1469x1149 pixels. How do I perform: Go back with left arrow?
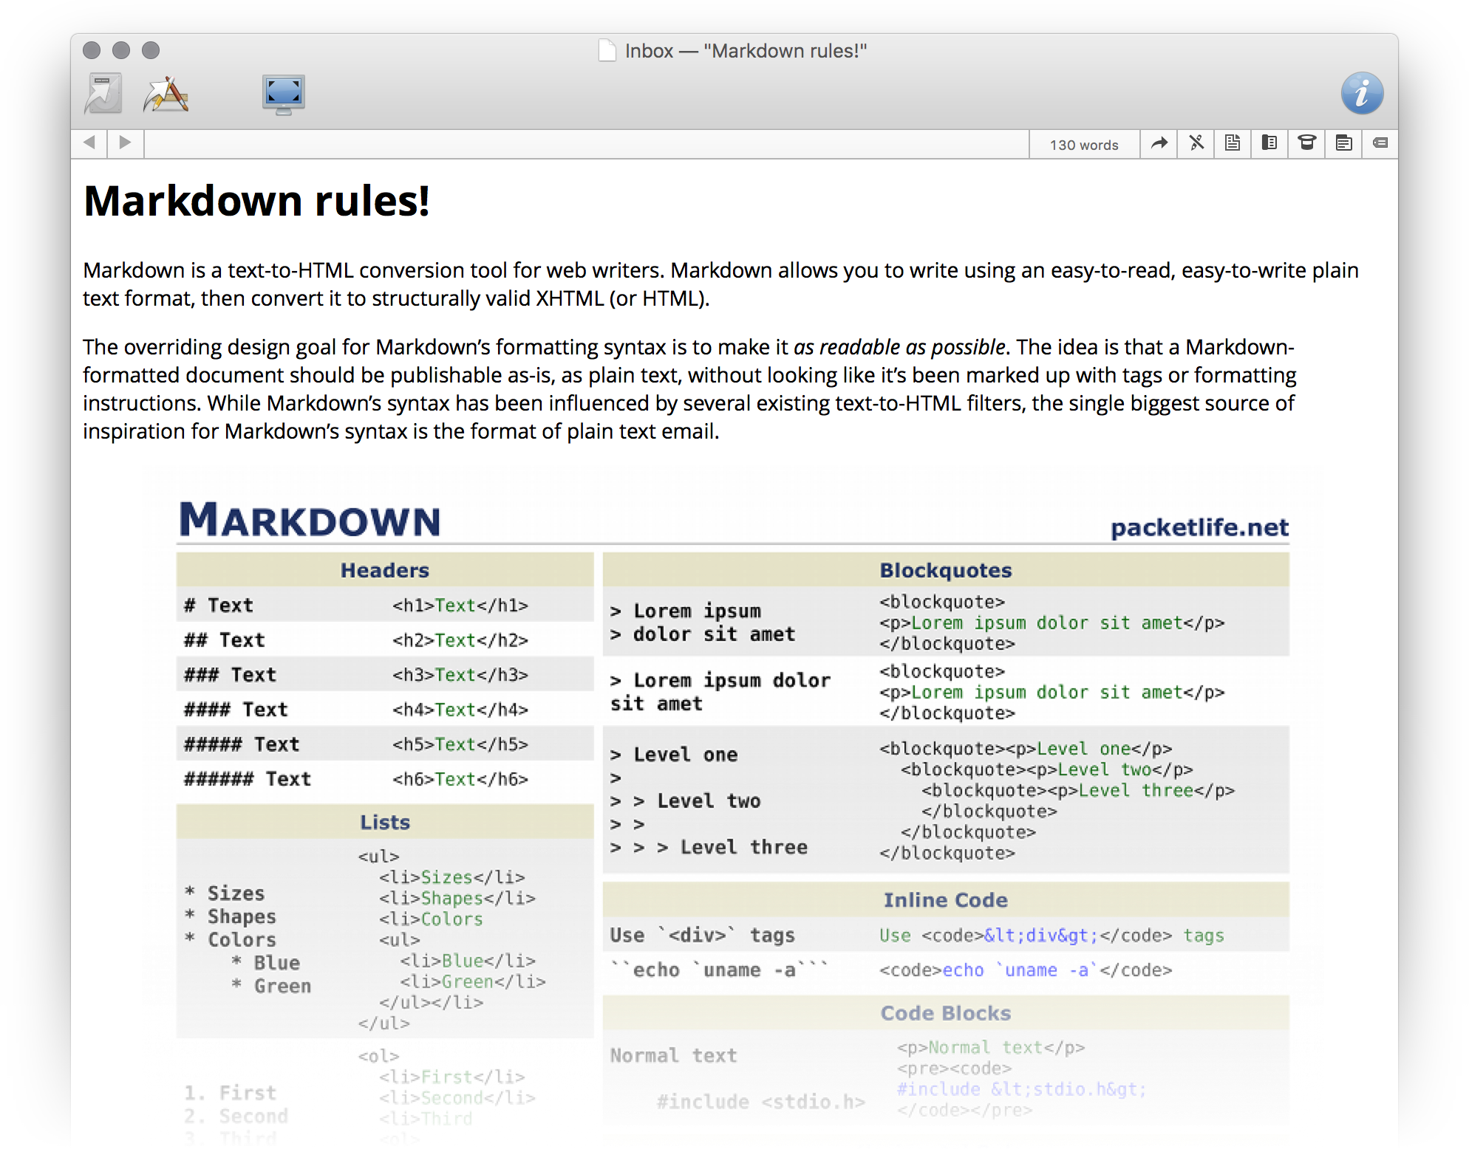(89, 143)
